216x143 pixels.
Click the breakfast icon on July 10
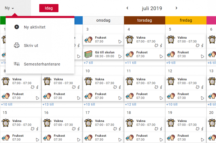pos(88,96)
